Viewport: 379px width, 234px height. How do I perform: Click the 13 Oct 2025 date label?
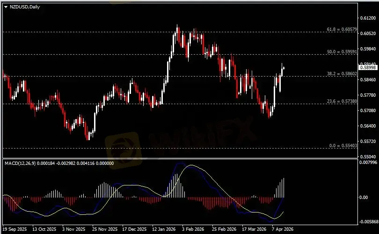(x=44, y=229)
